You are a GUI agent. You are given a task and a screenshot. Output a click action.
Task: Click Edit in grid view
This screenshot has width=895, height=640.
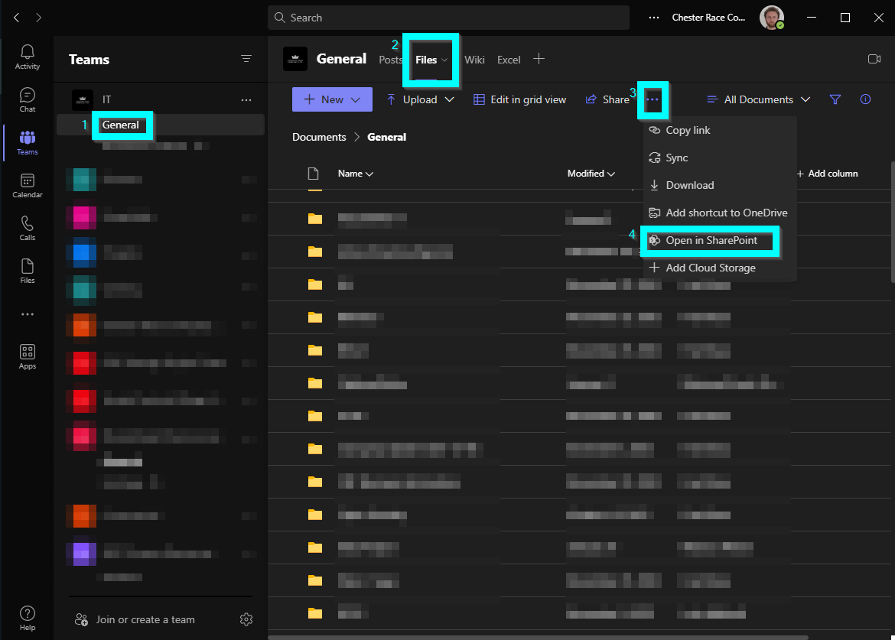[x=520, y=99]
